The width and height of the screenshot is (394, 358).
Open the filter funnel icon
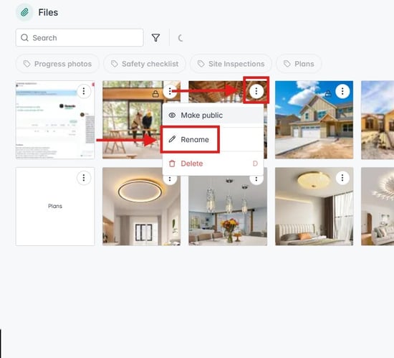click(x=155, y=38)
